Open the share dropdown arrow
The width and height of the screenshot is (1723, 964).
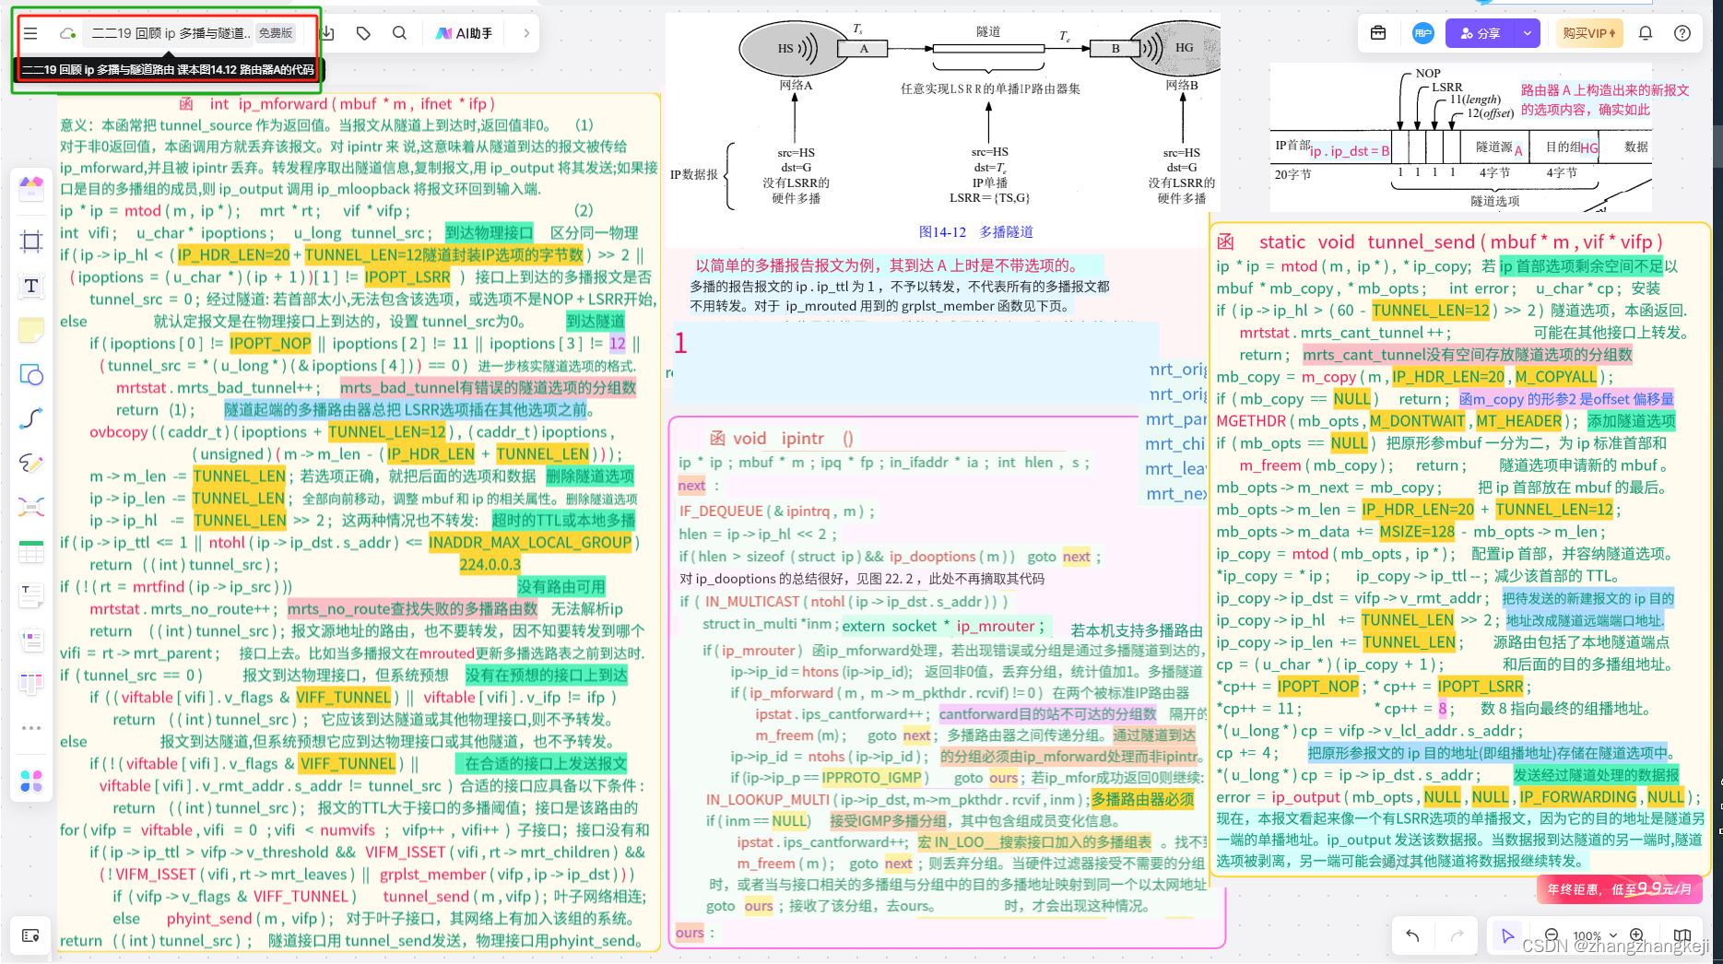pos(1528,33)
